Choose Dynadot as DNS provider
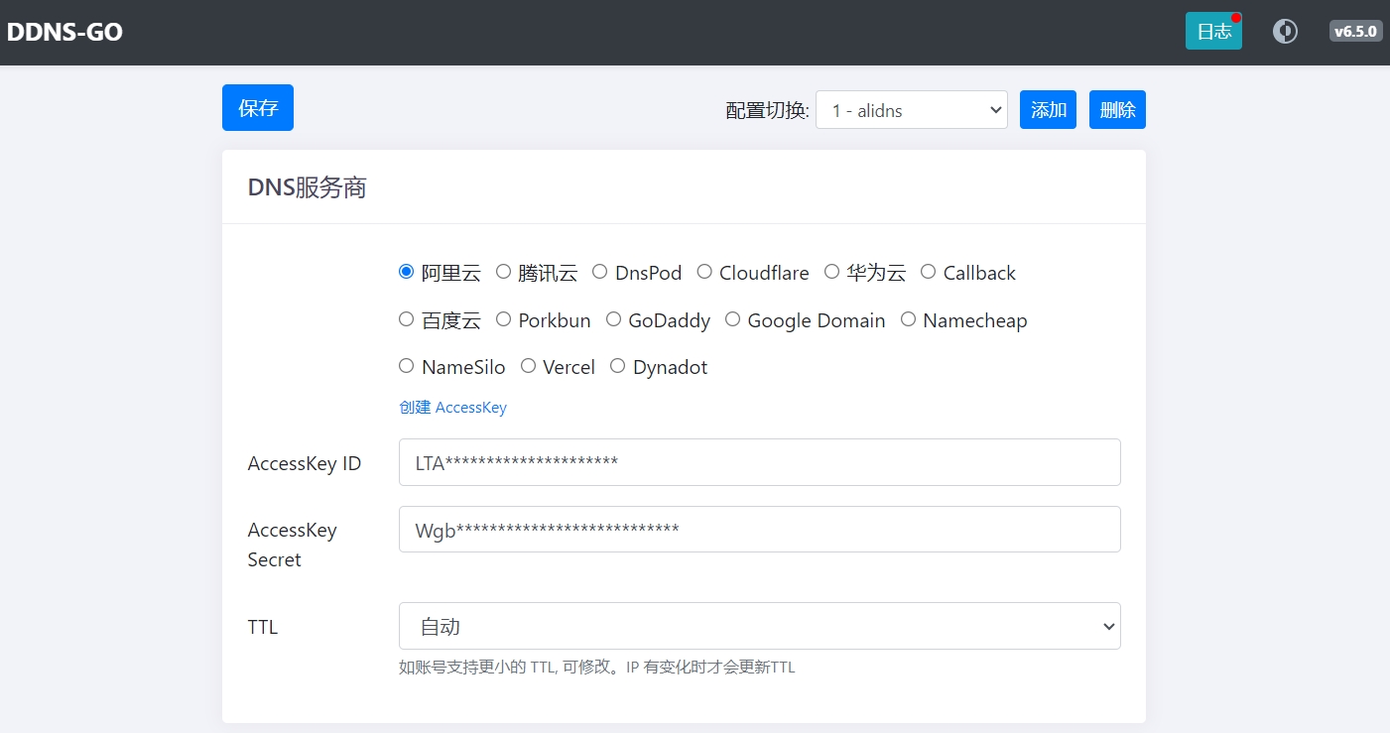The width and height of the screenshot is (1390, 733). click(617, 366)
